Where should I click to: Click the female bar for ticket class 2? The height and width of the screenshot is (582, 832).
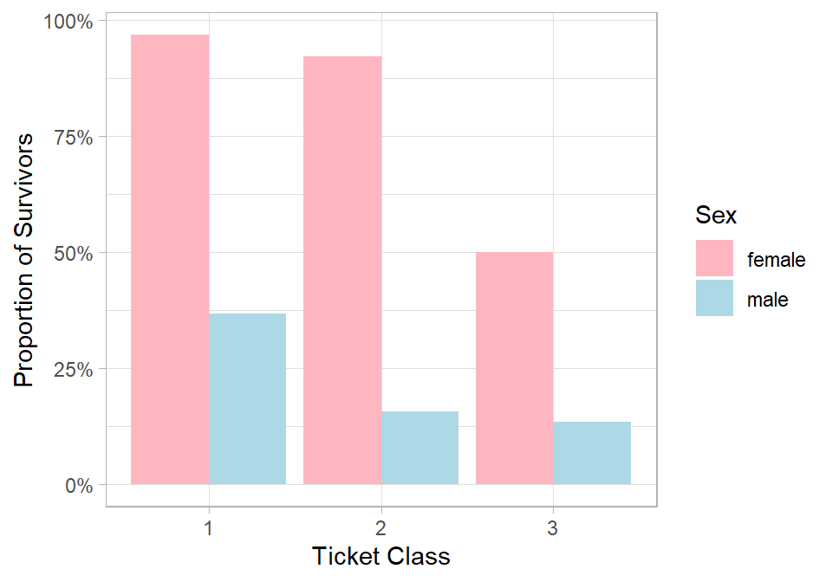(x=342, y=270)
